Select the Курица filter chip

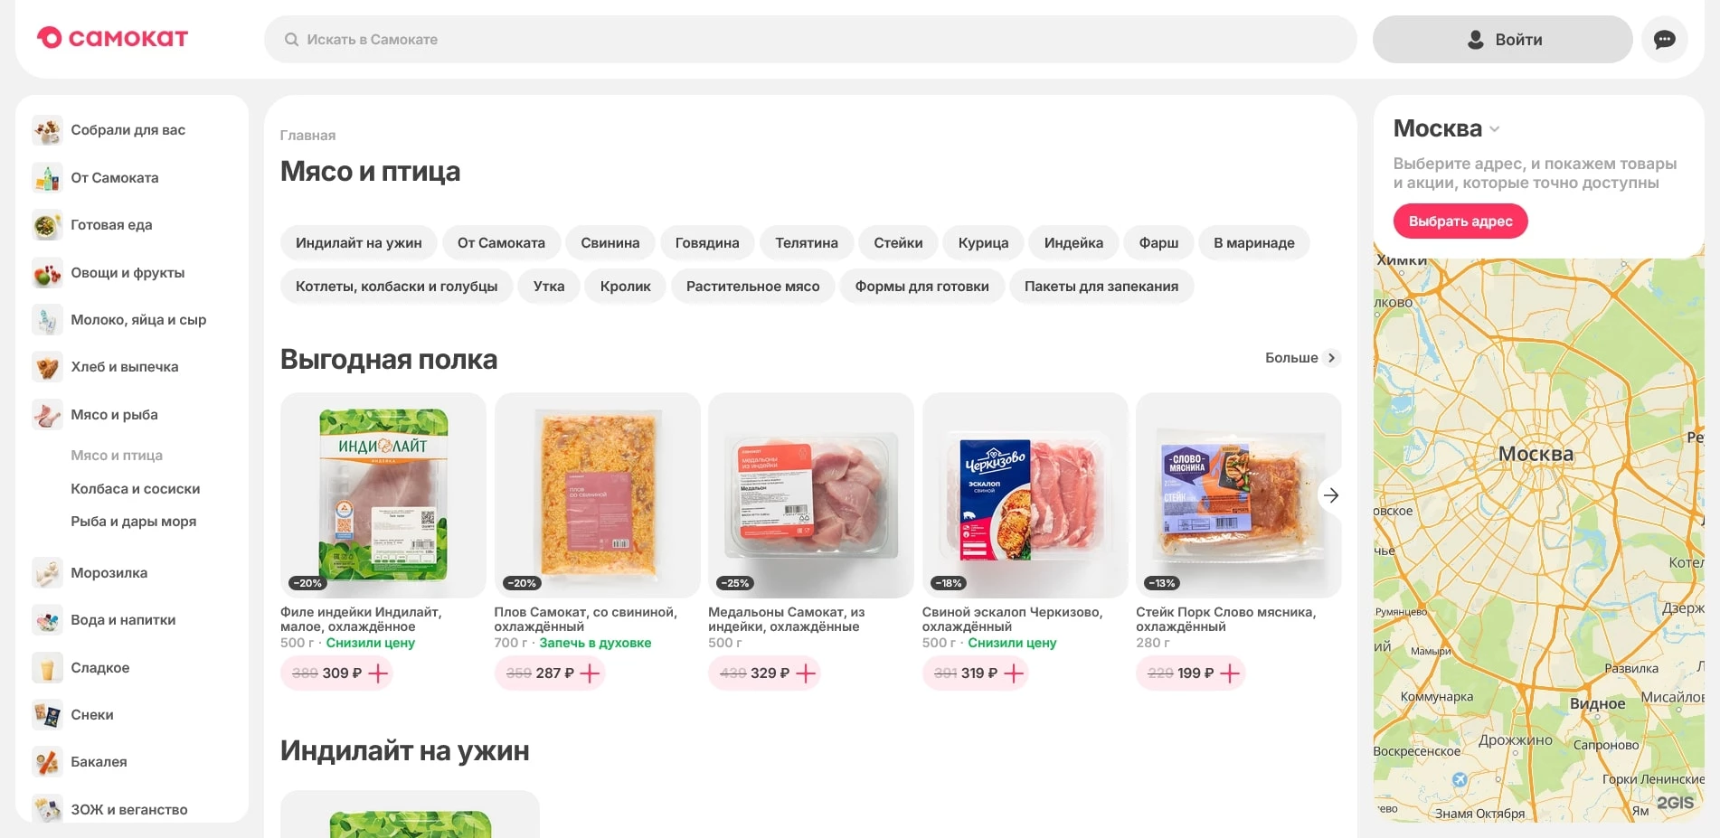983,243
